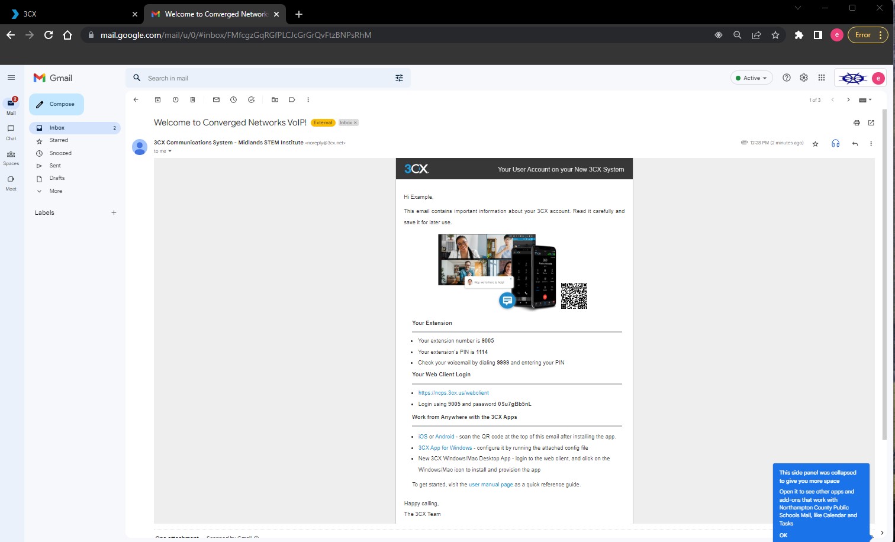Open Labels icon in email toolbar

[x=292, y=100]
